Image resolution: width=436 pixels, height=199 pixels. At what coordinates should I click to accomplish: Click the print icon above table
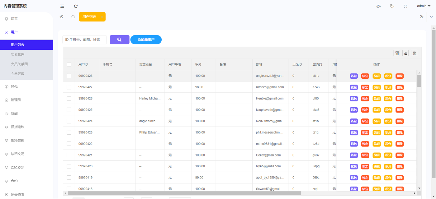[414, 53]
